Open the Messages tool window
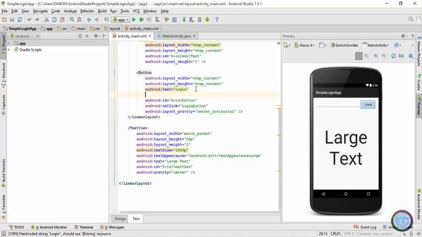This screenshot has width=422, height=237. [x=112, y=227]
